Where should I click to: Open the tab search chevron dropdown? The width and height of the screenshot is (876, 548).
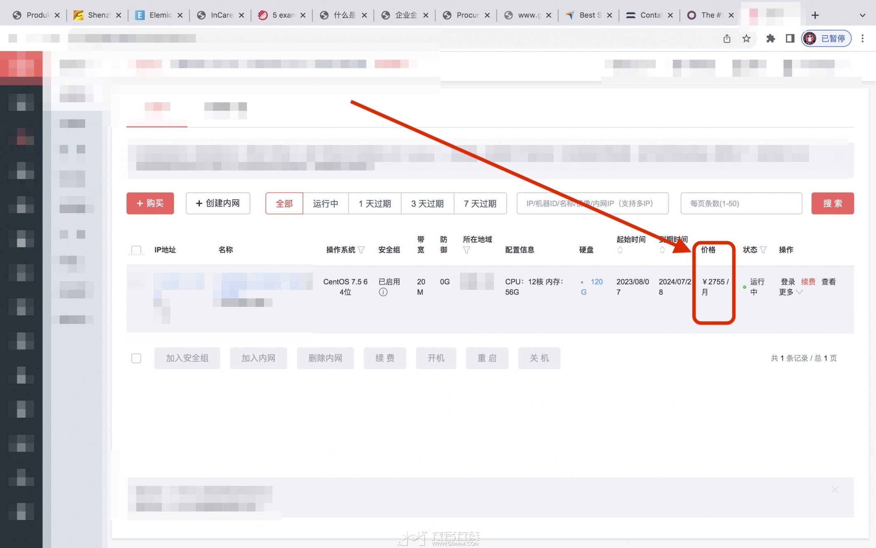pyautogui.click(x=862, y=15)
